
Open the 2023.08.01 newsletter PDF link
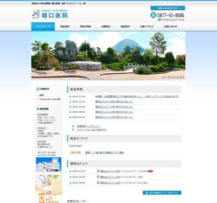[110, 183]
